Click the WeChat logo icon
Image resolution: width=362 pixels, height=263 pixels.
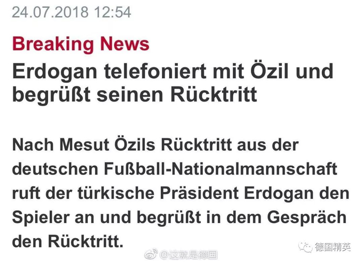pos(306,247)
